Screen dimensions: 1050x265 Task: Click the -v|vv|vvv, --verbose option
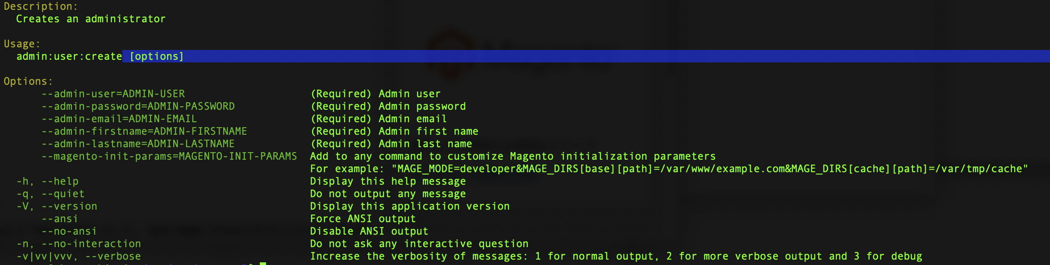(79, 257)
